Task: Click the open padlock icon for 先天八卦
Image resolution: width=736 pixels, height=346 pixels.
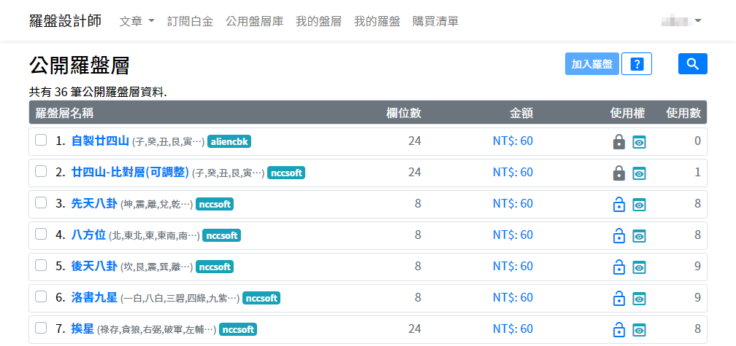Action: coord(618,205)
